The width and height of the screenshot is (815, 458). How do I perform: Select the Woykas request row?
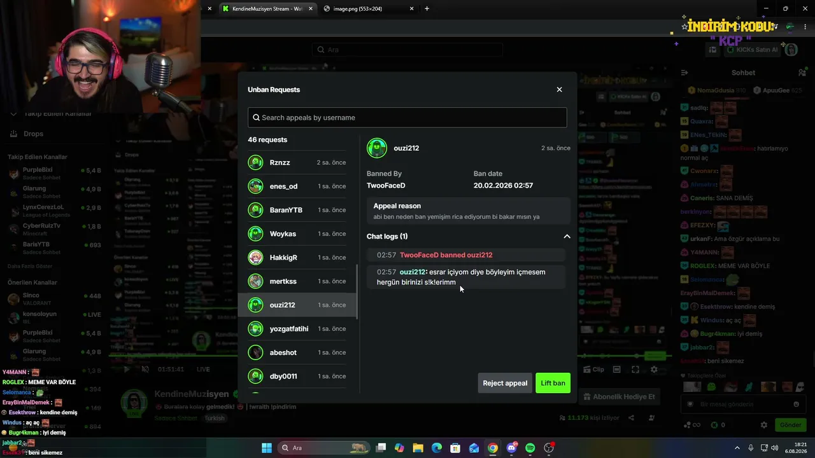[297, 234]
